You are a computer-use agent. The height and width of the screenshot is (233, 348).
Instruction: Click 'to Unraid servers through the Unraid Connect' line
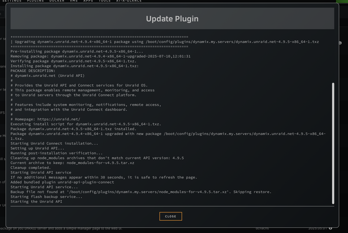(x=73, y=95)
